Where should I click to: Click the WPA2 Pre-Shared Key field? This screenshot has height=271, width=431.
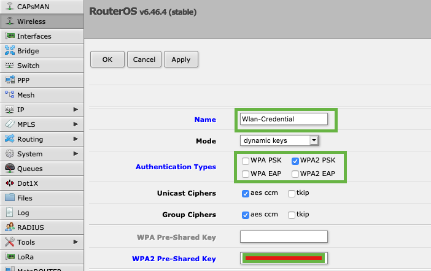pos(284,258)
